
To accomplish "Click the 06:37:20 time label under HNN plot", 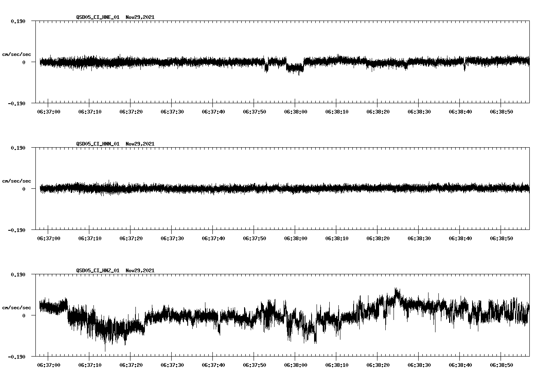I will pos(131,239).
